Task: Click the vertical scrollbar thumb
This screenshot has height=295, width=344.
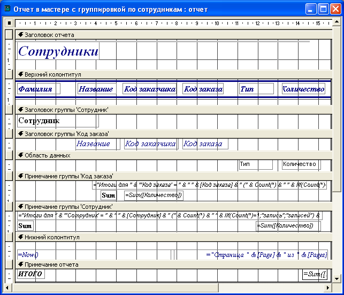Action: [338, 109]
